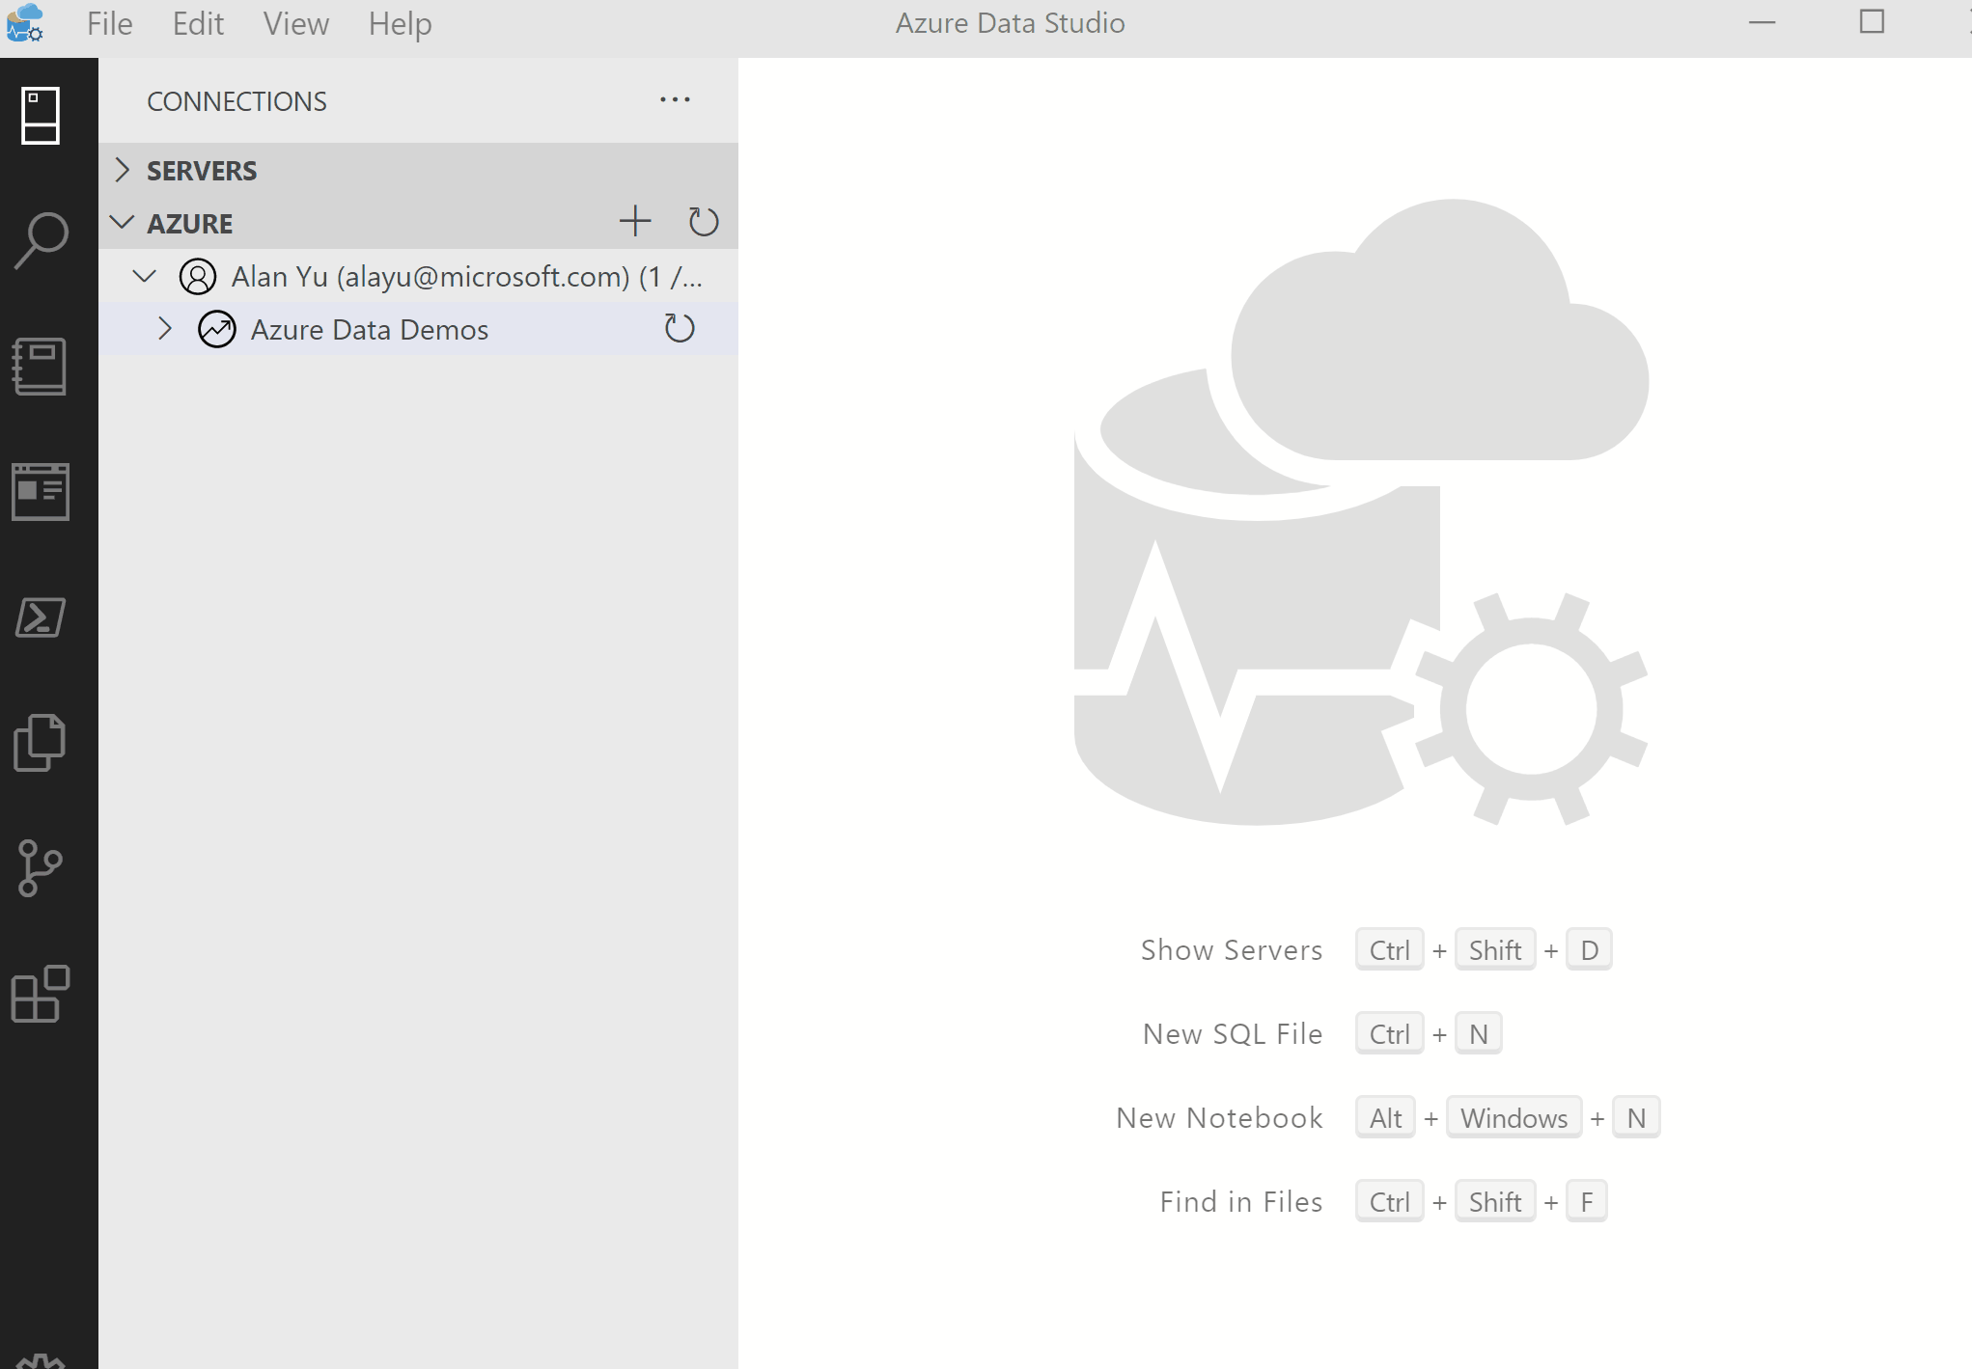Viewport: 1972px width, 1369px height.
Task: Open the Connections view in the activity bar
Action: click(40, 116)
